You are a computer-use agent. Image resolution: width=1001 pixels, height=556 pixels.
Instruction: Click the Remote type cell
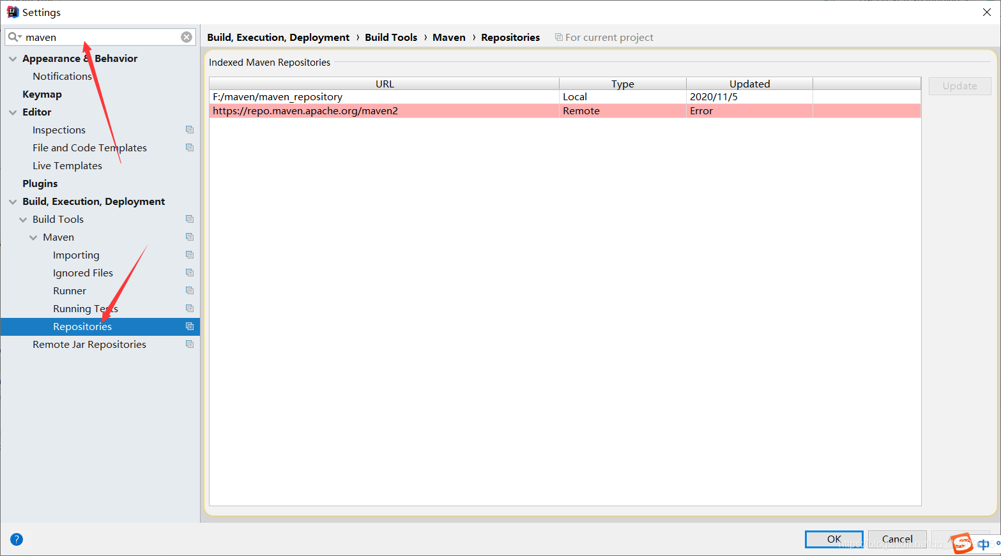[x=623, y=111]
